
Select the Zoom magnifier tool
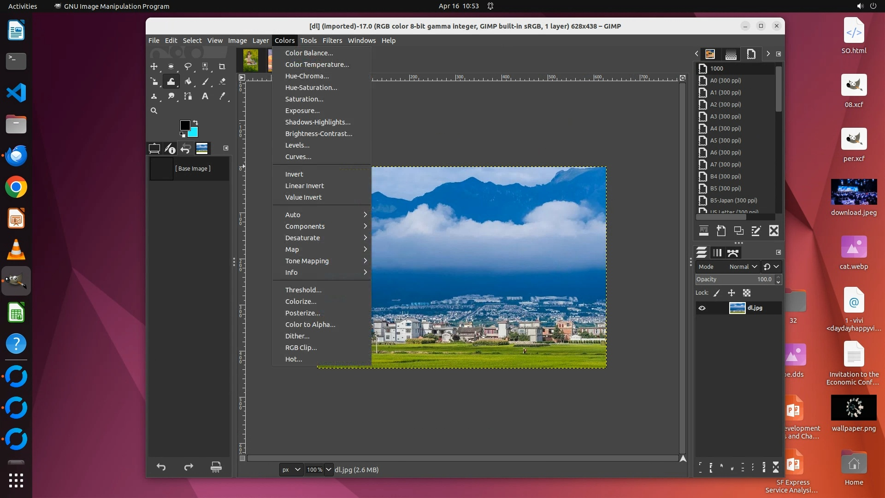pyautogui.click(x=154, y=111)
